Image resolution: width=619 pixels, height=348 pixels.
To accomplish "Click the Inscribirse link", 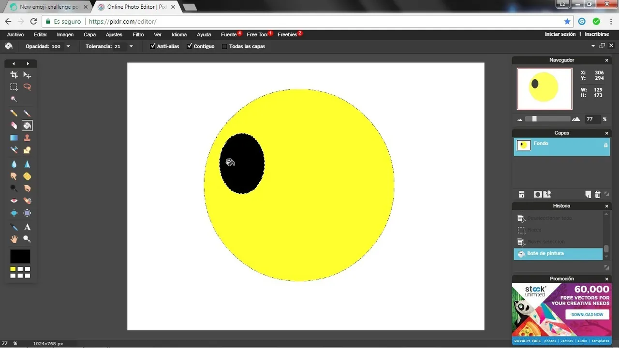I will (x=597, y=34).
